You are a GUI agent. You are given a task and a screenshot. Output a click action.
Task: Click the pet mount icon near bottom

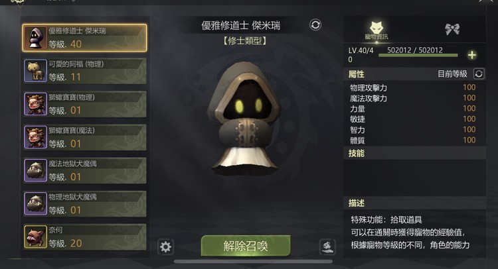[x=327, y=247]
